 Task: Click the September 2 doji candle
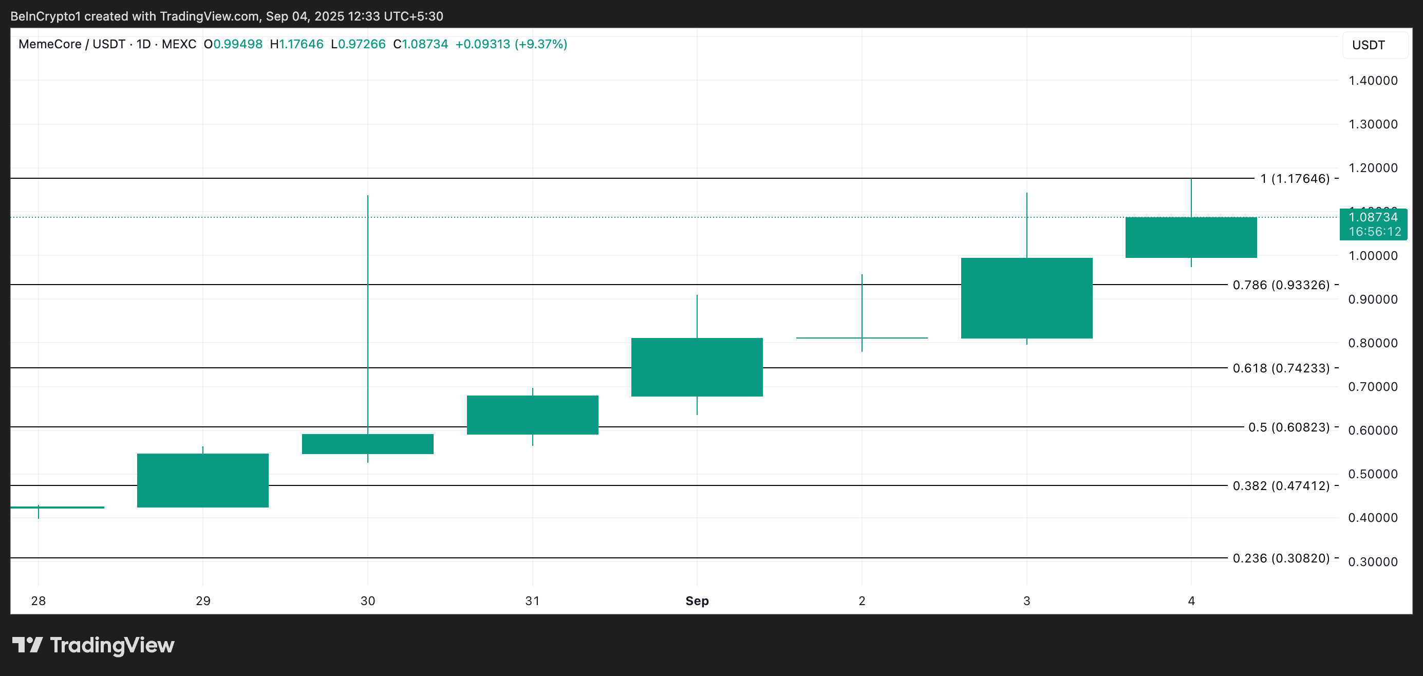point(862,337)
